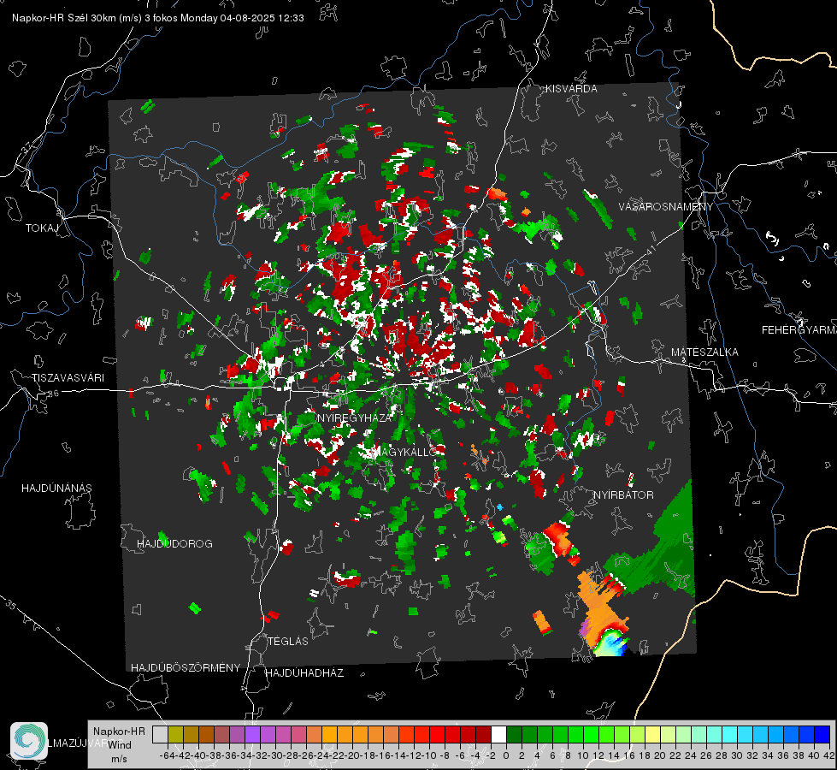Click the 'Napkor-HR' legend title
The image size is (837, 770).
tap(119, 731)
